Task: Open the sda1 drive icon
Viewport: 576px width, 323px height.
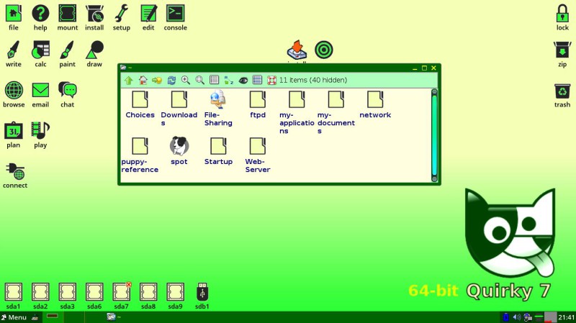Action: point(14,292)
